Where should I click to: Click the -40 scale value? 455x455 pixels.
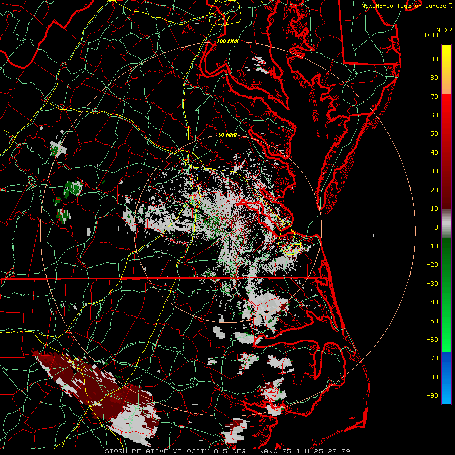click(x=432, y=302)
